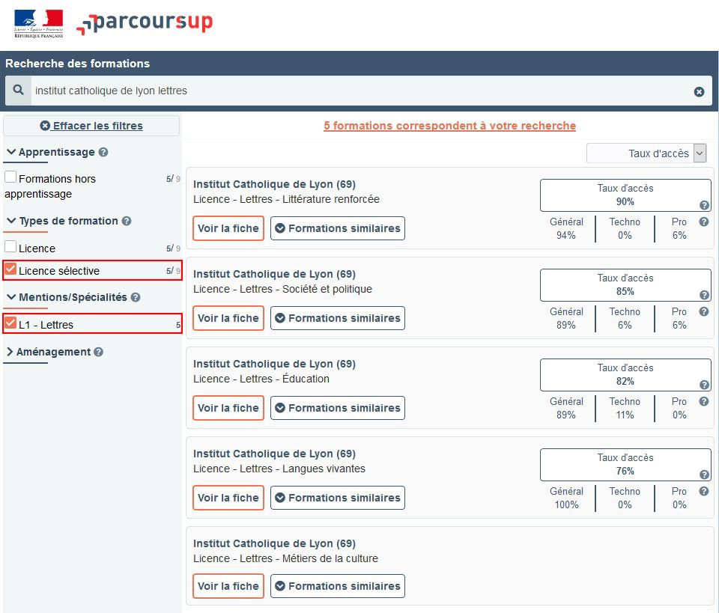Select text Licence - Lettres - Métiers de la culture
The height and width of the screenshot is (613, 719).
pos(285,558)
